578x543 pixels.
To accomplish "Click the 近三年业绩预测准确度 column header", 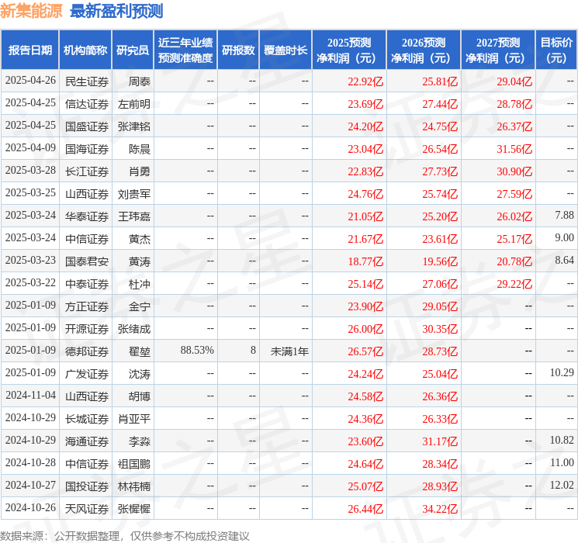I will click(x=185, y=50).
